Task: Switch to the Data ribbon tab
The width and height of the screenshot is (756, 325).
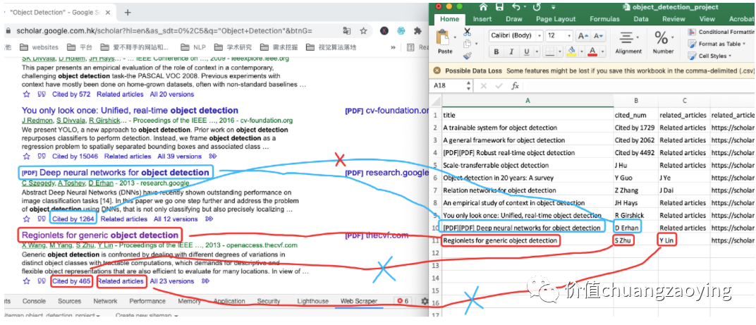Action: (x=641, y=19)
